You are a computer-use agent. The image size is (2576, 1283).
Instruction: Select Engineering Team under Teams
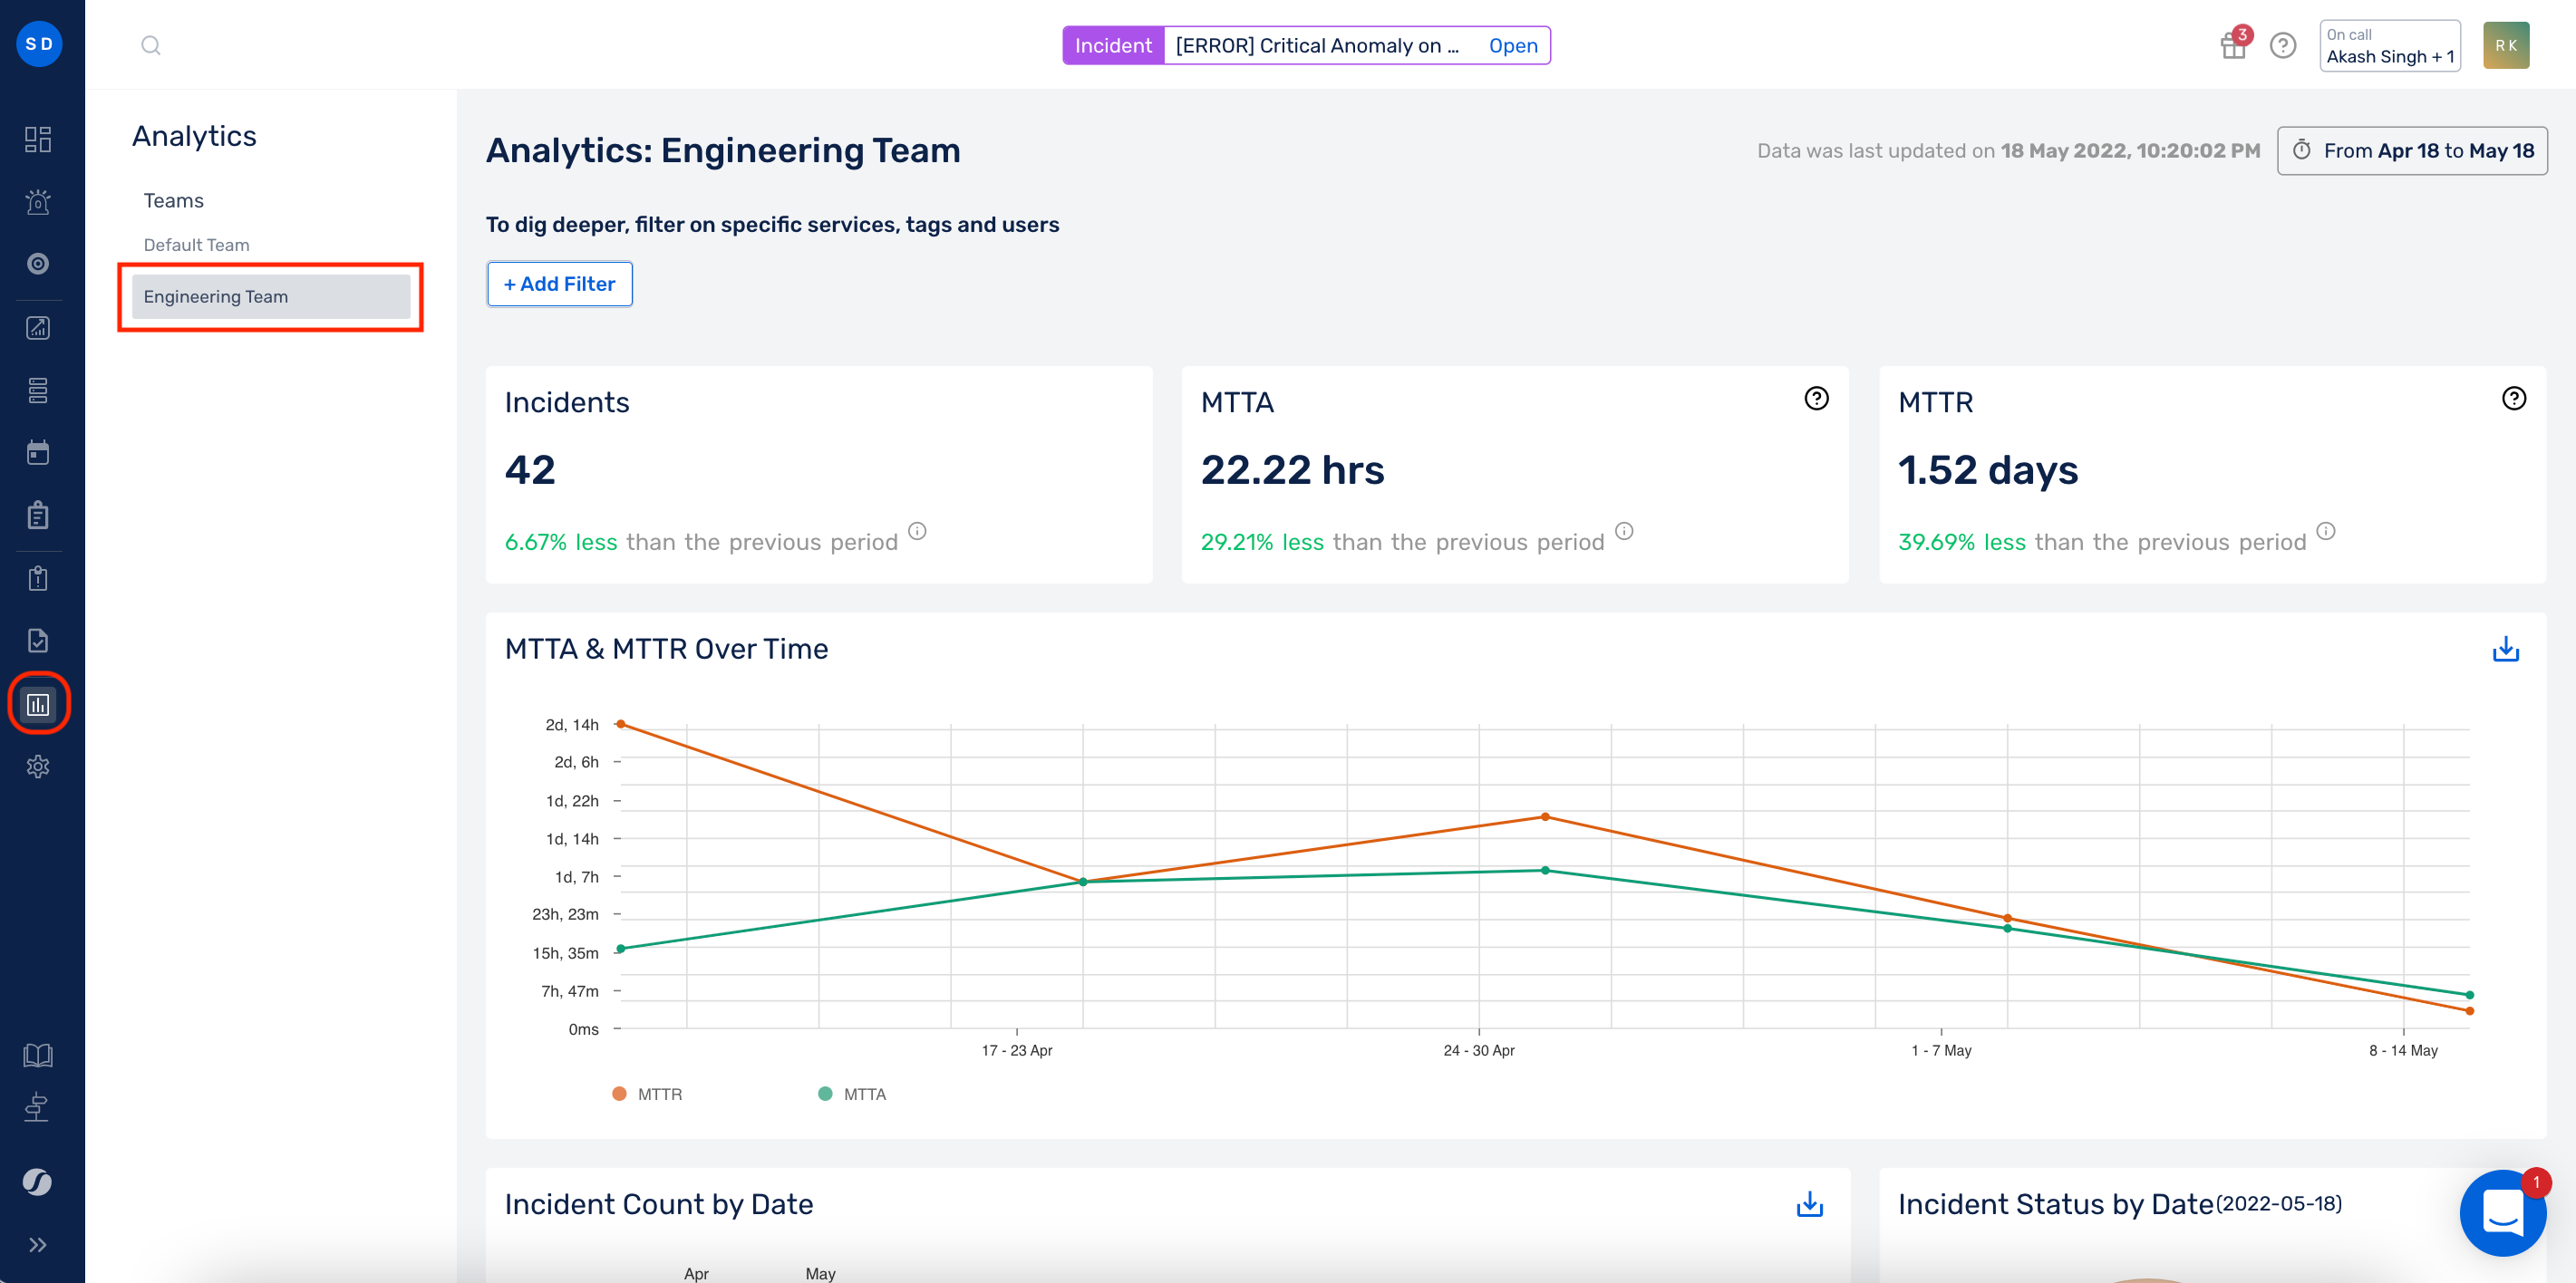[215, 296]
